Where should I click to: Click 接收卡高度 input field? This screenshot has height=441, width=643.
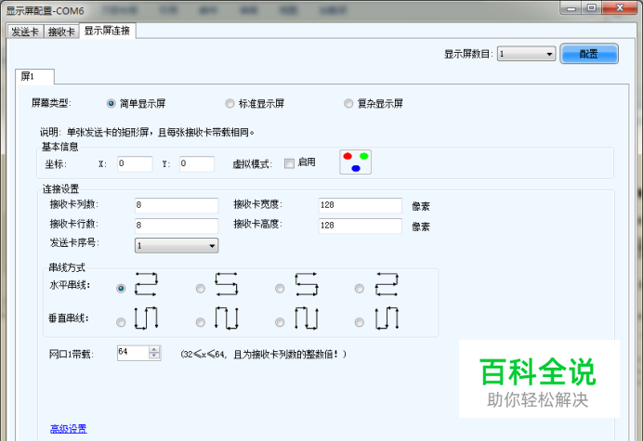(x=361, y=226)
